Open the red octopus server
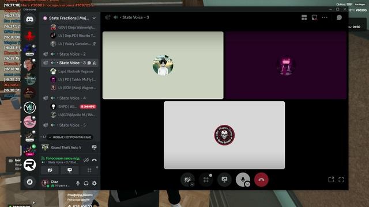369x207 pixels. point(29,36)
